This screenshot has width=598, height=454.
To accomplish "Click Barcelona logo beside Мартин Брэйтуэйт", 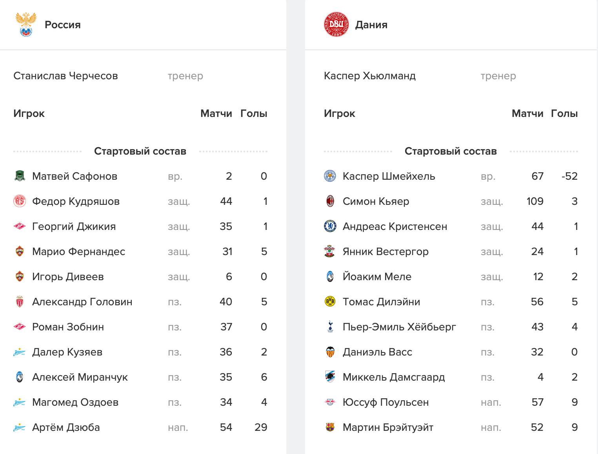I will pos(330,427).
